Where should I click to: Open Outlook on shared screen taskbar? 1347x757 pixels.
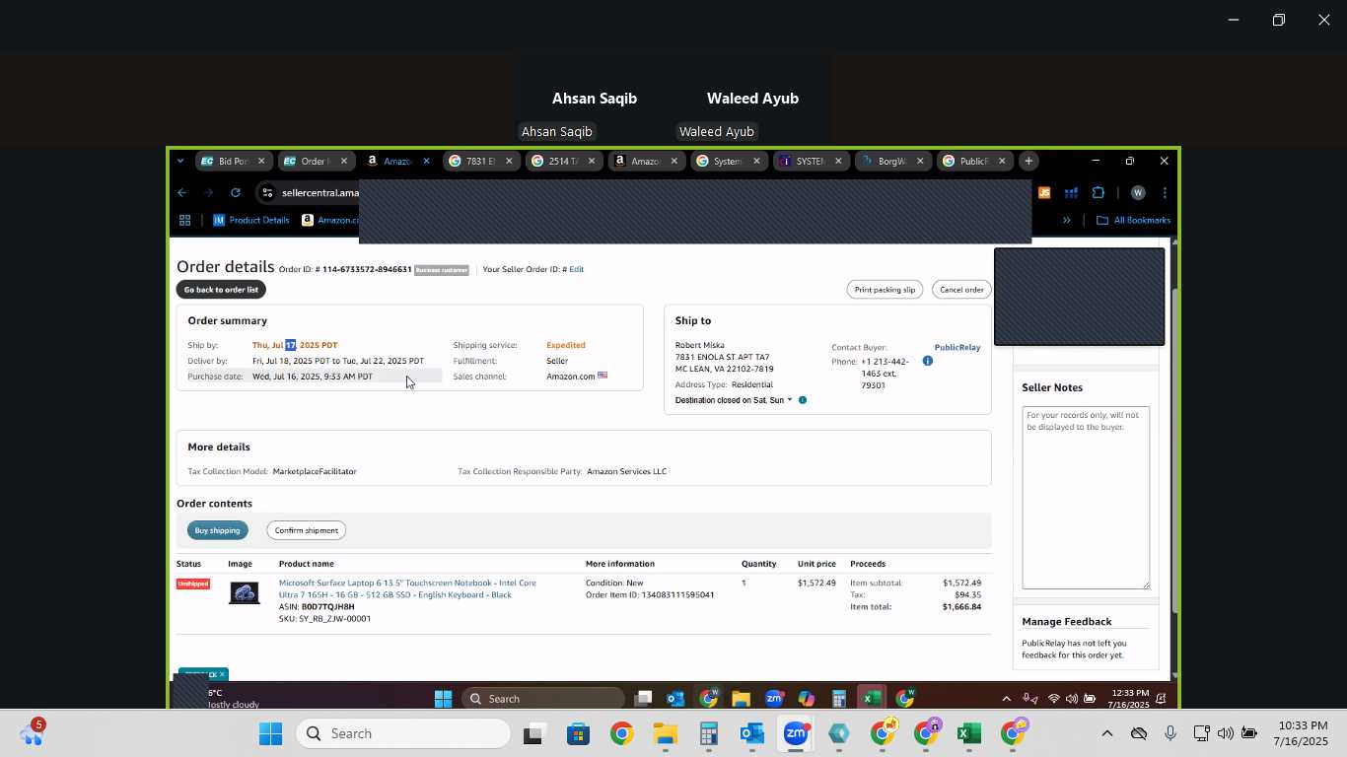click(x=675, y=699)
